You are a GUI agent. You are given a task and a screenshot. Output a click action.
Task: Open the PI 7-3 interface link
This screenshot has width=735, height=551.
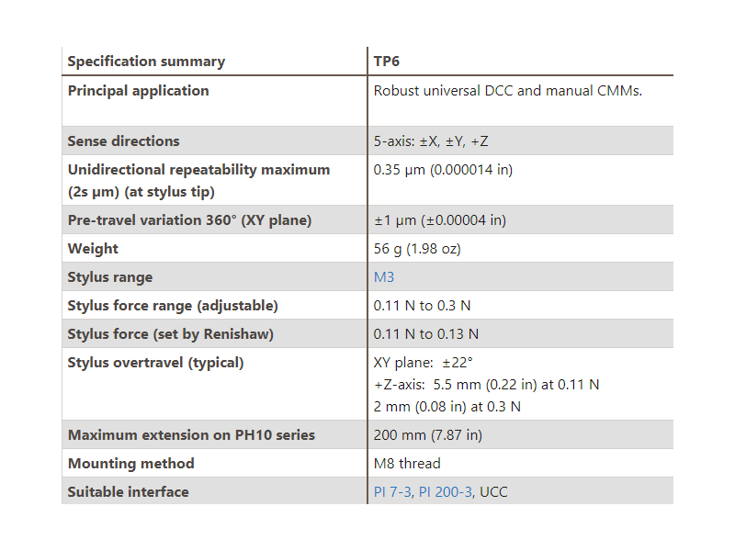click(x=392, y=491)
